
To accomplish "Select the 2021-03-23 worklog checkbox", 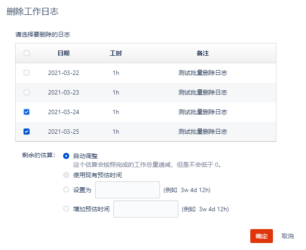I will tap(27, 92).
